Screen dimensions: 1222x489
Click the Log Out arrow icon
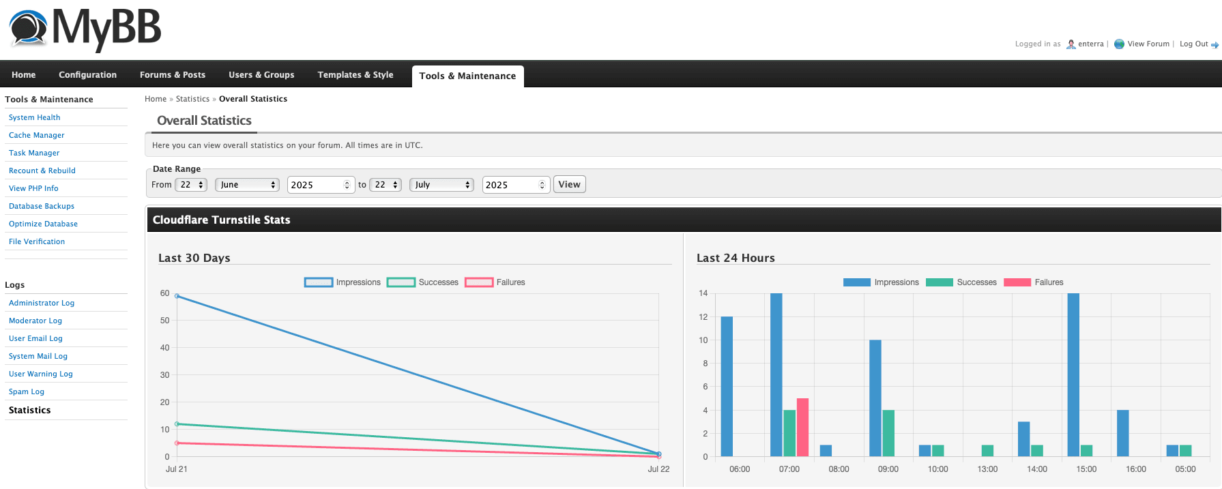[1214, 45]
